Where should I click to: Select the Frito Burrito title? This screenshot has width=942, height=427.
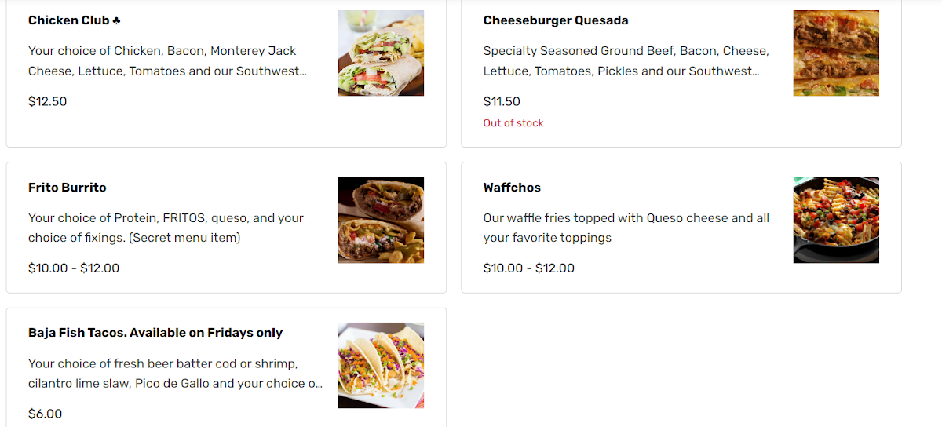[x=68, y=188]
